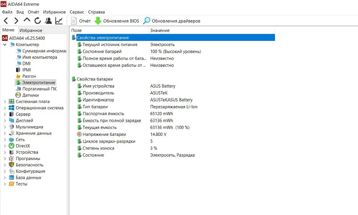Image resolution: width=358 pixels, height=215 pixels.
Task: Select the Свойства электропитания header row
Action: tap(173, 38)
